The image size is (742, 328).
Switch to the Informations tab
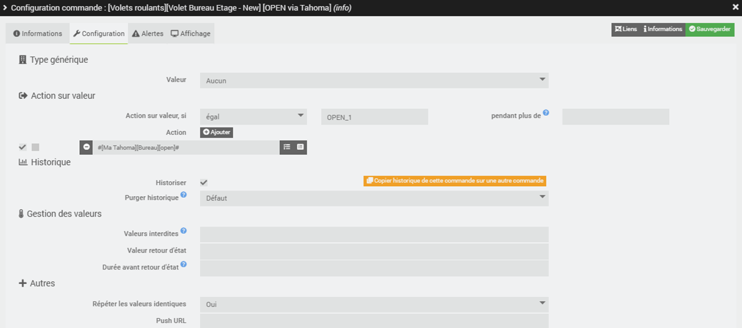pos(38,34)
